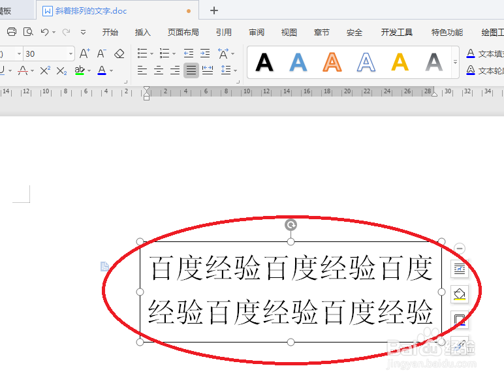Screen dimensions: 504x381
Task: Collapse quick toolbar with minus button
Action: point(460,249)
